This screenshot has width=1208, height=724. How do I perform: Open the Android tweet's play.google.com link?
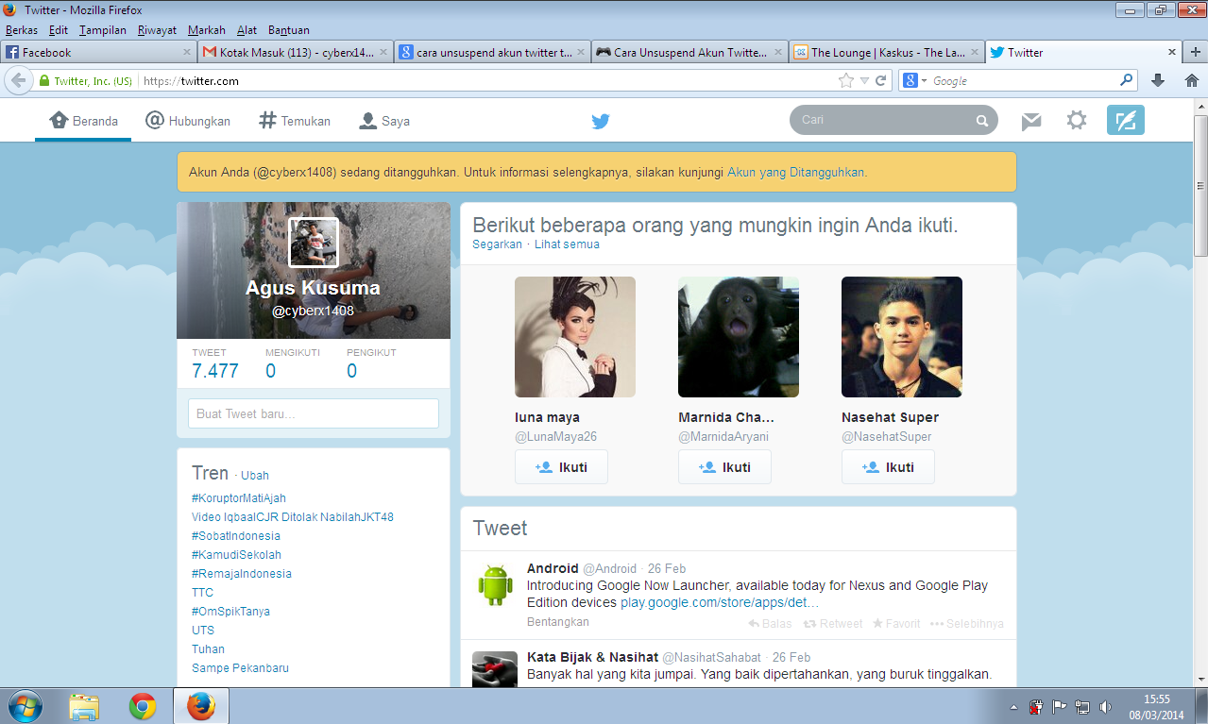(x=720, y=602)
